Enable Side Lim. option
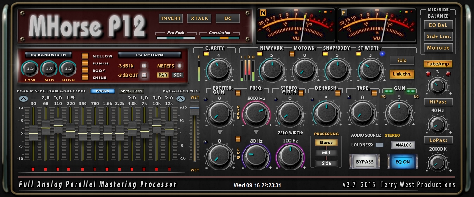This screenshot has height=197, width=474. pyautogui.click(x=438, y=36)
